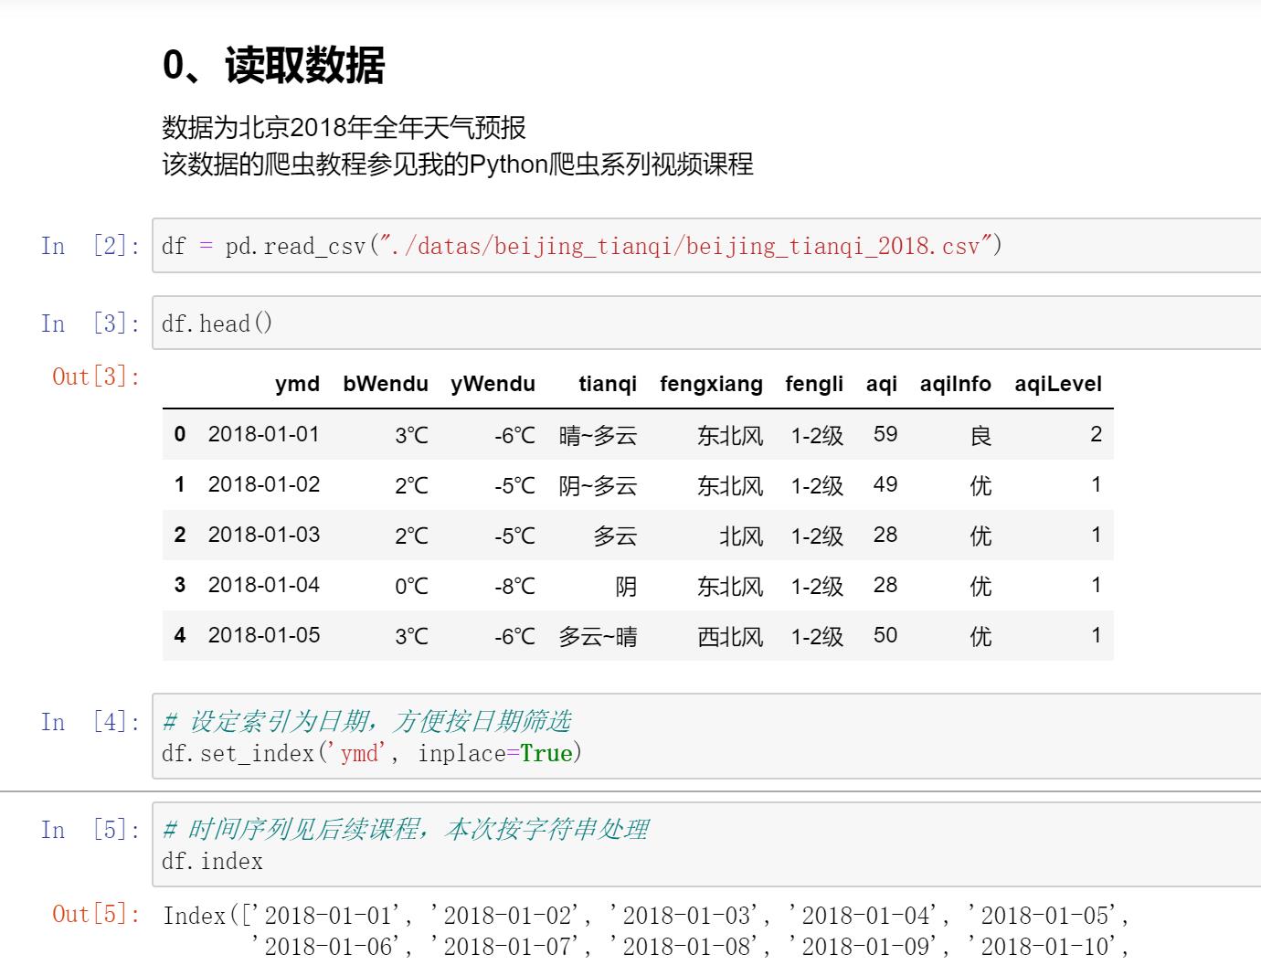Click the 'Out[3]:' output prompt

[x=97, y=377]
